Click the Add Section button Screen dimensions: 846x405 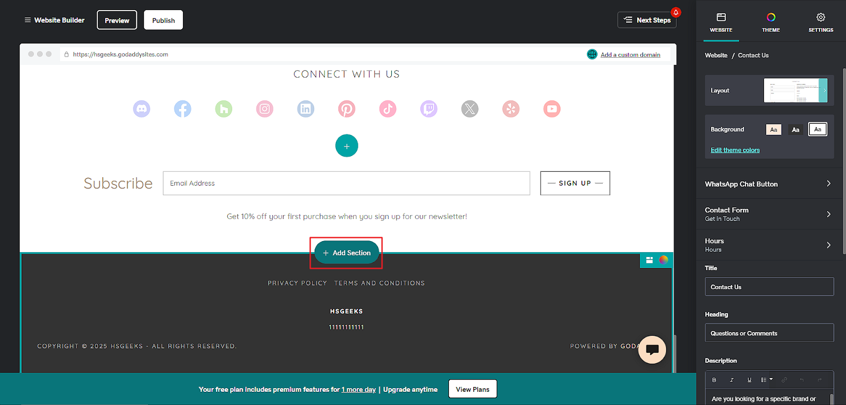347,253
